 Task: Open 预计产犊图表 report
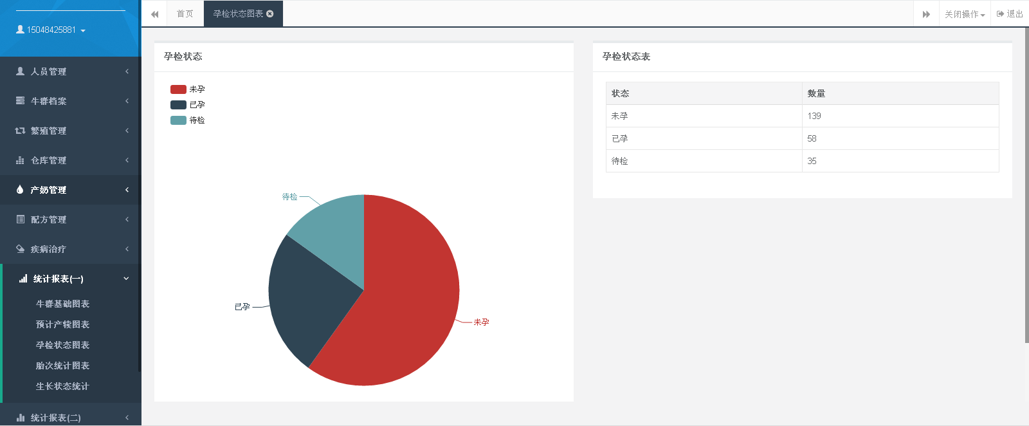coord(62,324)
